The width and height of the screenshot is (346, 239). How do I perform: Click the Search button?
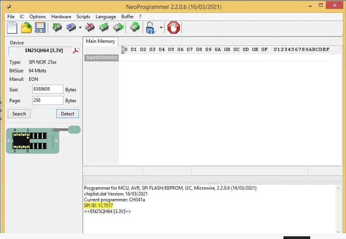(19, 114)
